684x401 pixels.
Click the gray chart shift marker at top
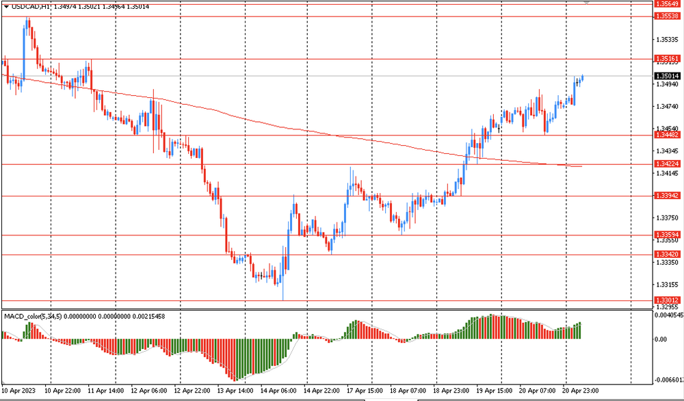pos(586,3)
